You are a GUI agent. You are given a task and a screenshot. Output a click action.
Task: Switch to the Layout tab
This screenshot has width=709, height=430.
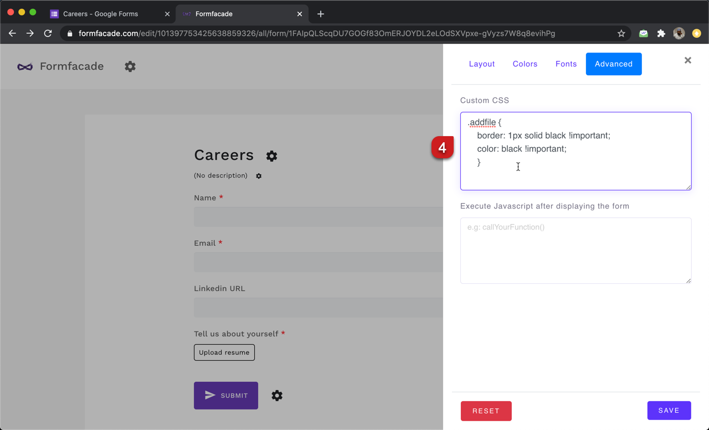[481, 64]
